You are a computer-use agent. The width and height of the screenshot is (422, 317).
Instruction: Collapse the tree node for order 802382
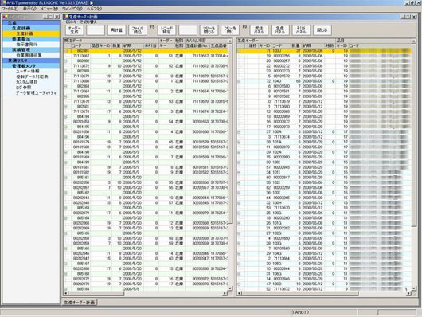(65, 61)
